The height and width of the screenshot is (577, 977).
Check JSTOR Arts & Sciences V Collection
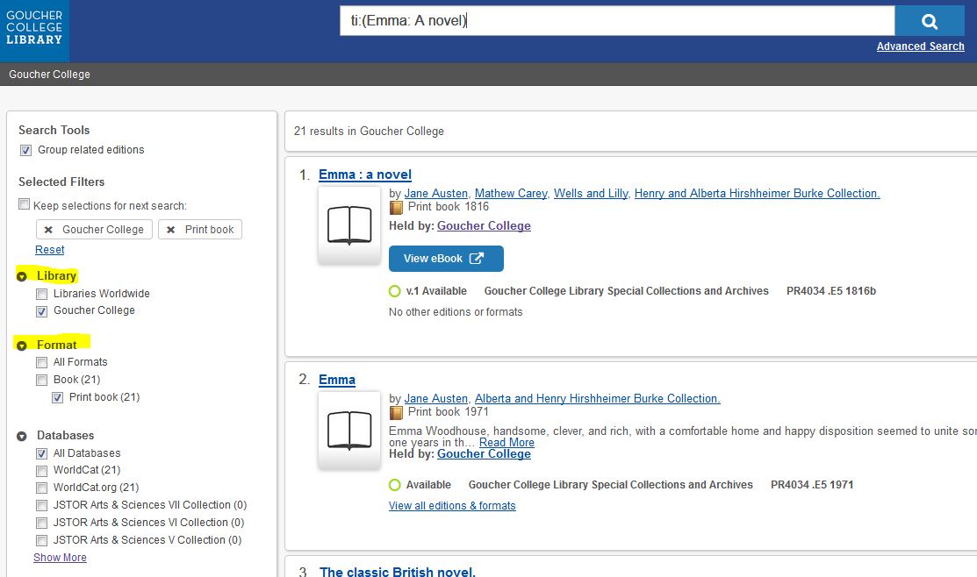[42, 540]
